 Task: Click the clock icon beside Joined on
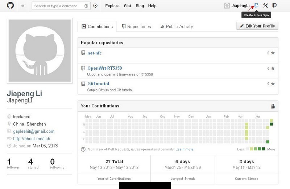pos(9,146)
